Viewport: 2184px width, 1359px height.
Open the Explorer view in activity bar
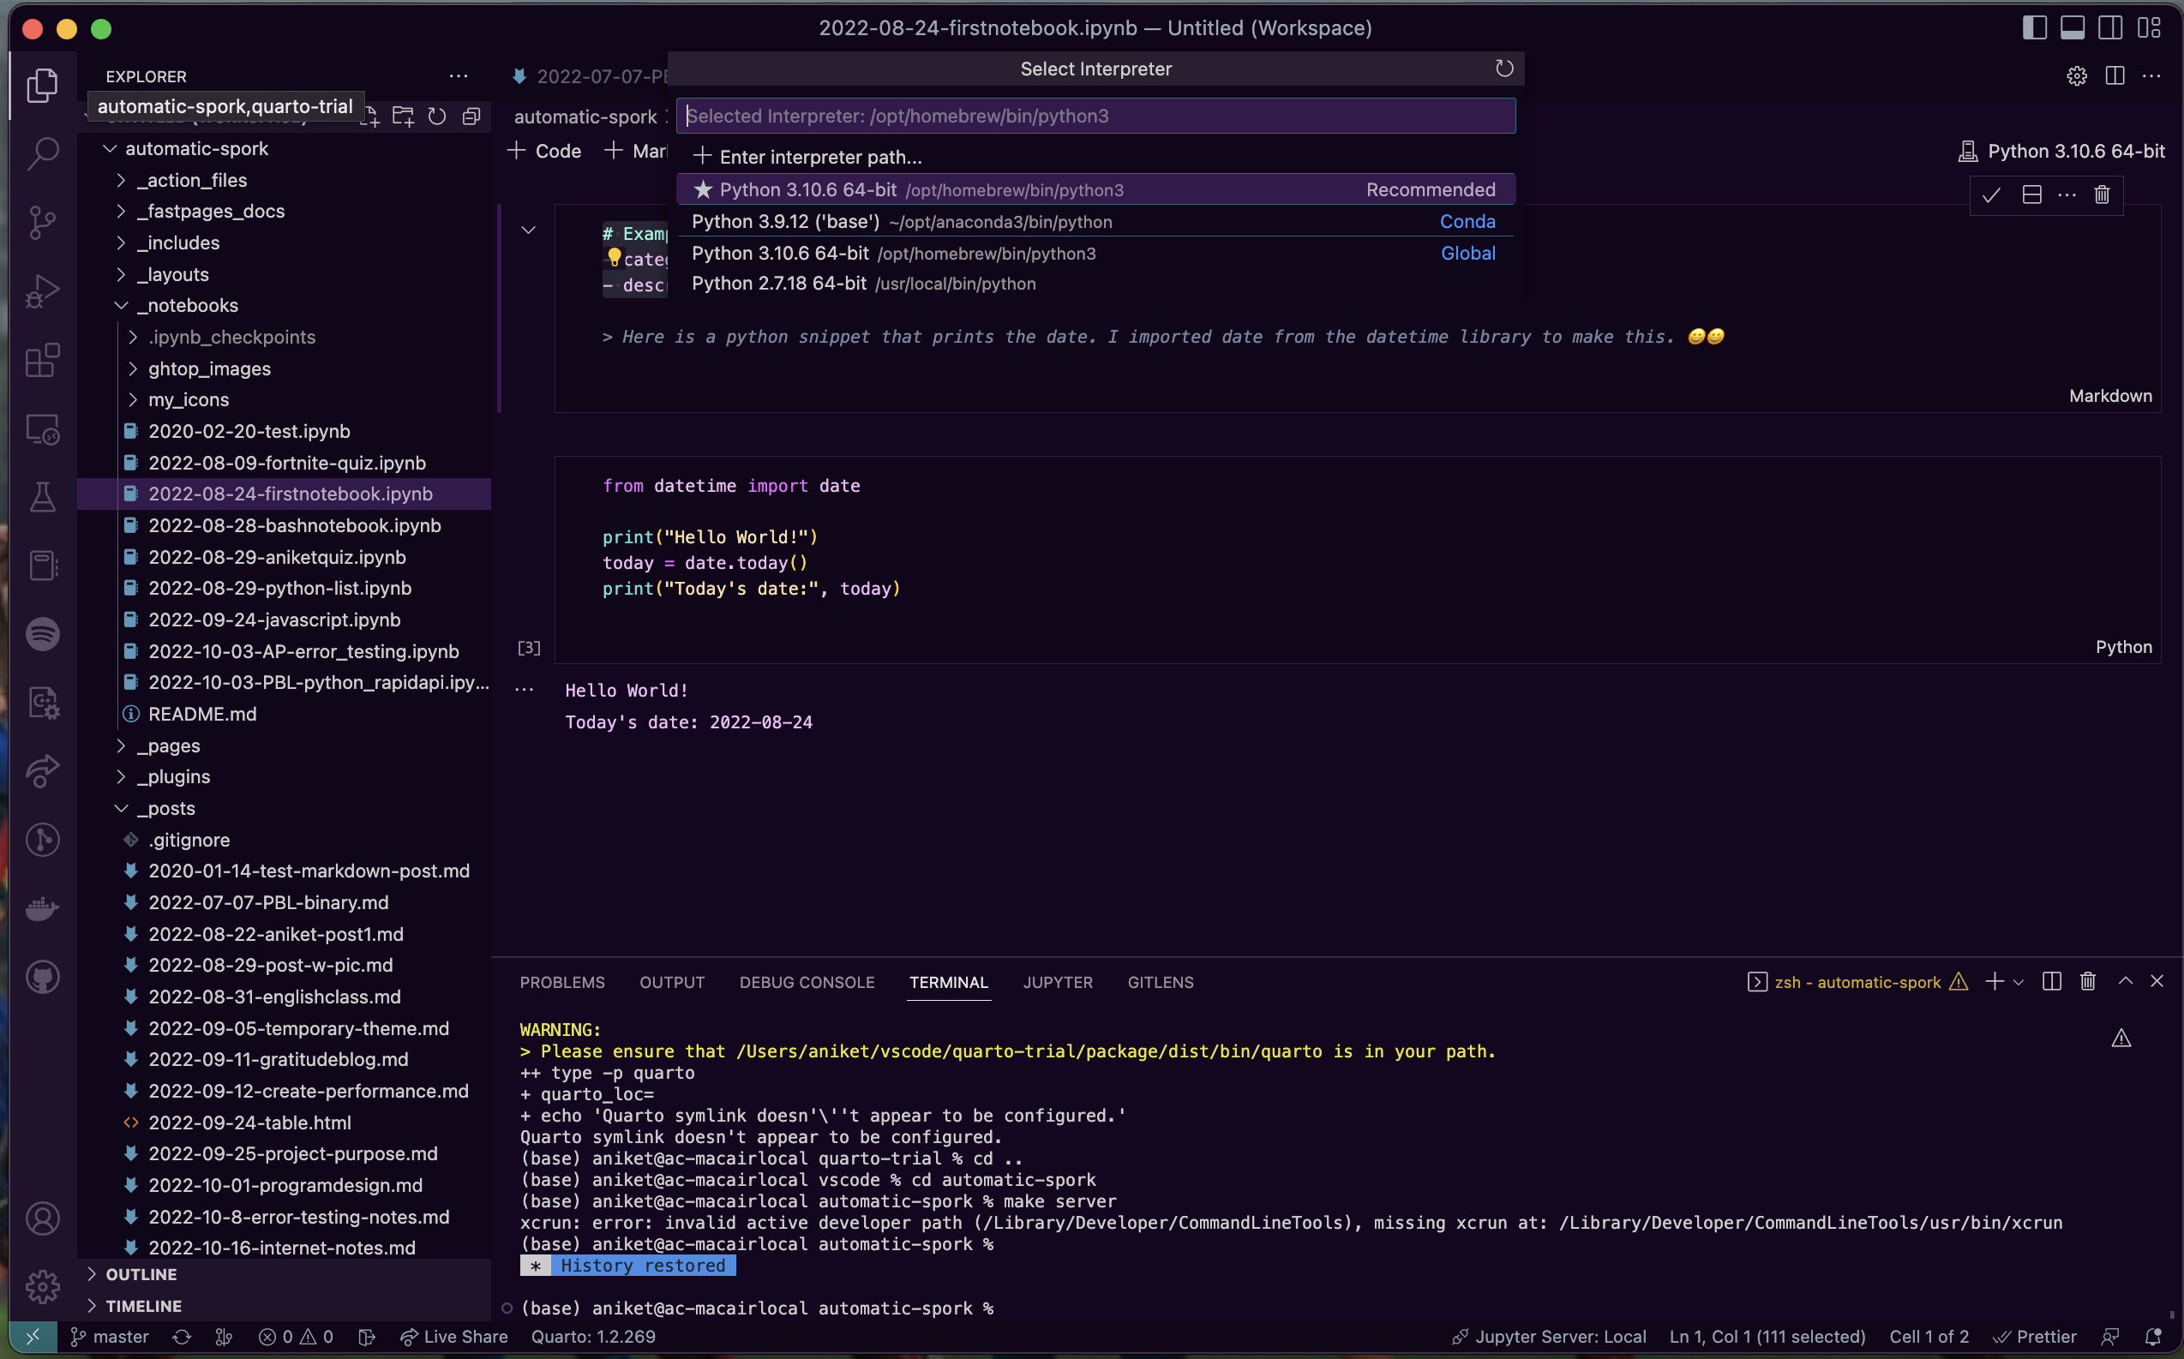(x=42, y=87)
